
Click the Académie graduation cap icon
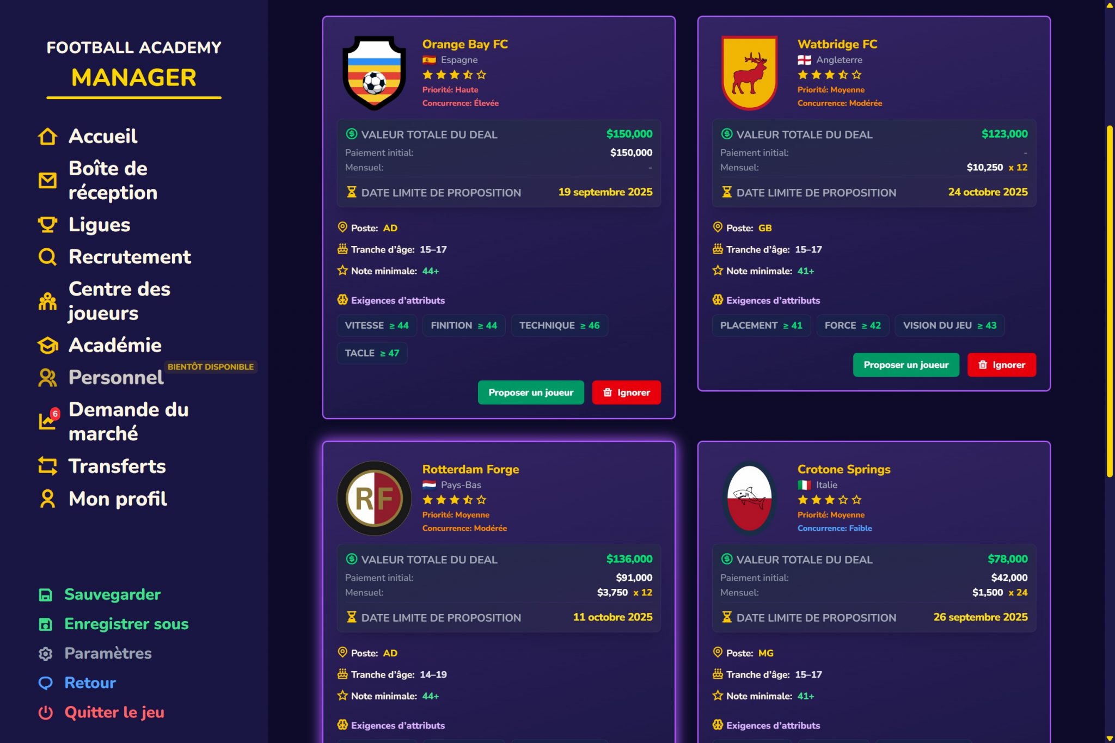47,345
